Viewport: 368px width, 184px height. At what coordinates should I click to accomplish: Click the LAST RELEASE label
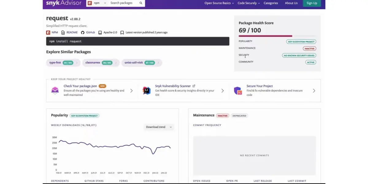263,181
